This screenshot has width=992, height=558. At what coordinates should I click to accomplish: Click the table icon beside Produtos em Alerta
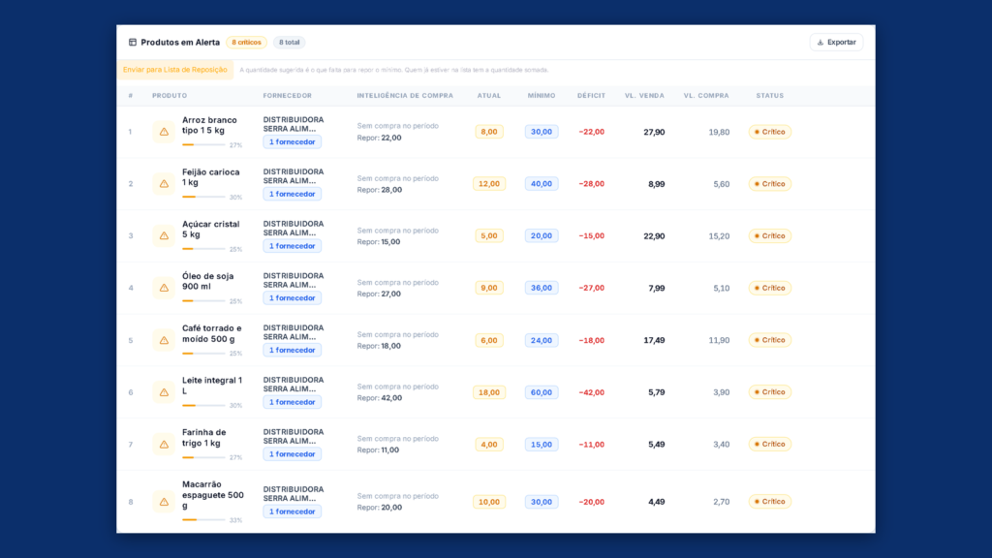pos(132,43)
